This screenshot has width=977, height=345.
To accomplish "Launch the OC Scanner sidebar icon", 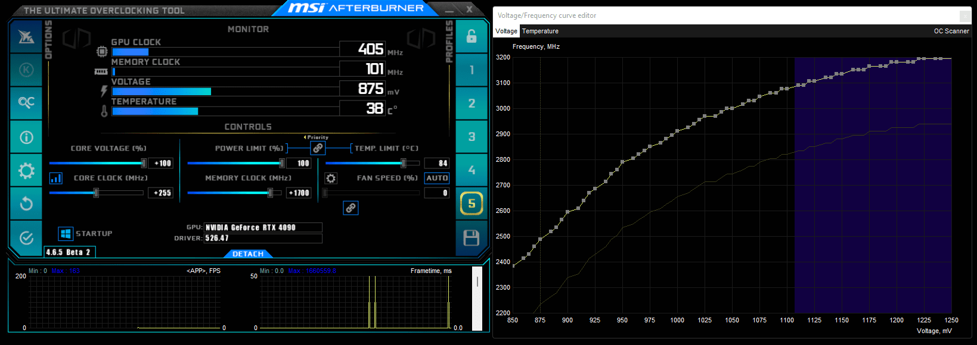I will (26, 102).
